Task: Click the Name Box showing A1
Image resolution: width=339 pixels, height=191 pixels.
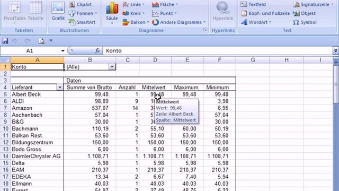Action: [x=30, y=51]
